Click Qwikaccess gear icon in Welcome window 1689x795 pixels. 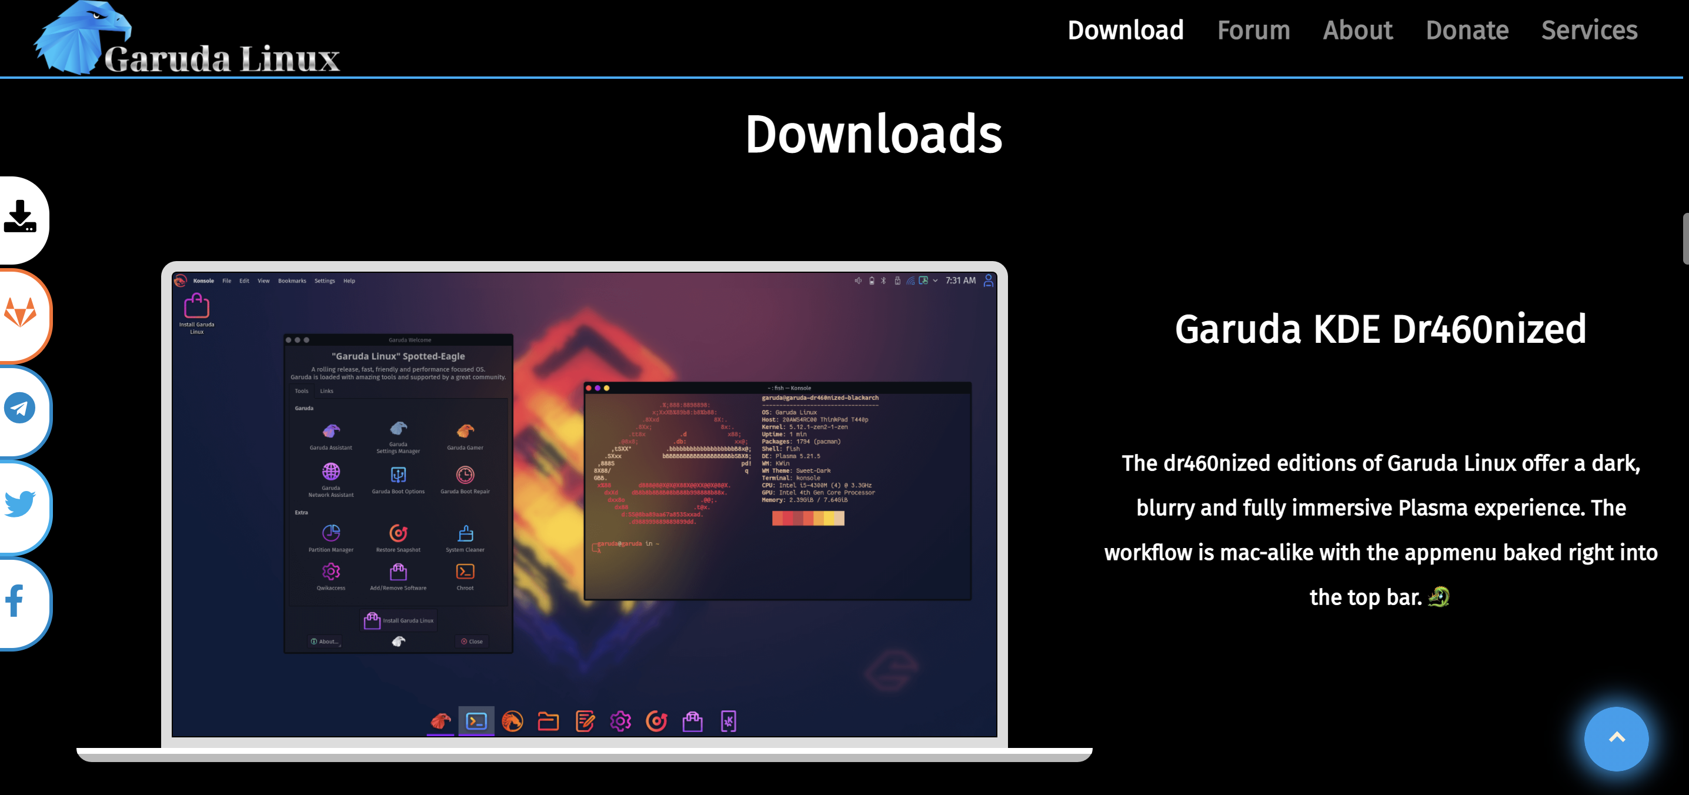click(x=331, y=571)
